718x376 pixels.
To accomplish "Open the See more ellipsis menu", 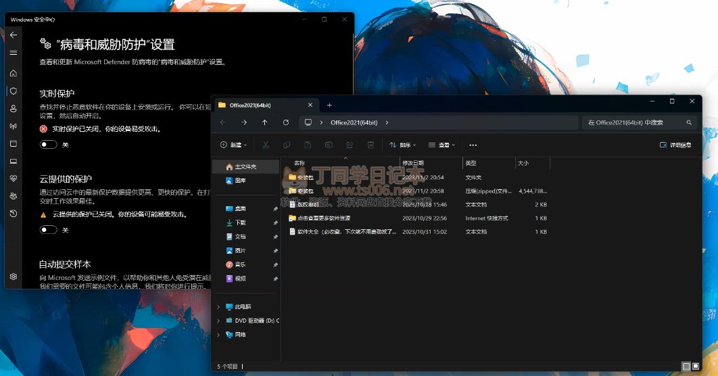I will point(473,145).
